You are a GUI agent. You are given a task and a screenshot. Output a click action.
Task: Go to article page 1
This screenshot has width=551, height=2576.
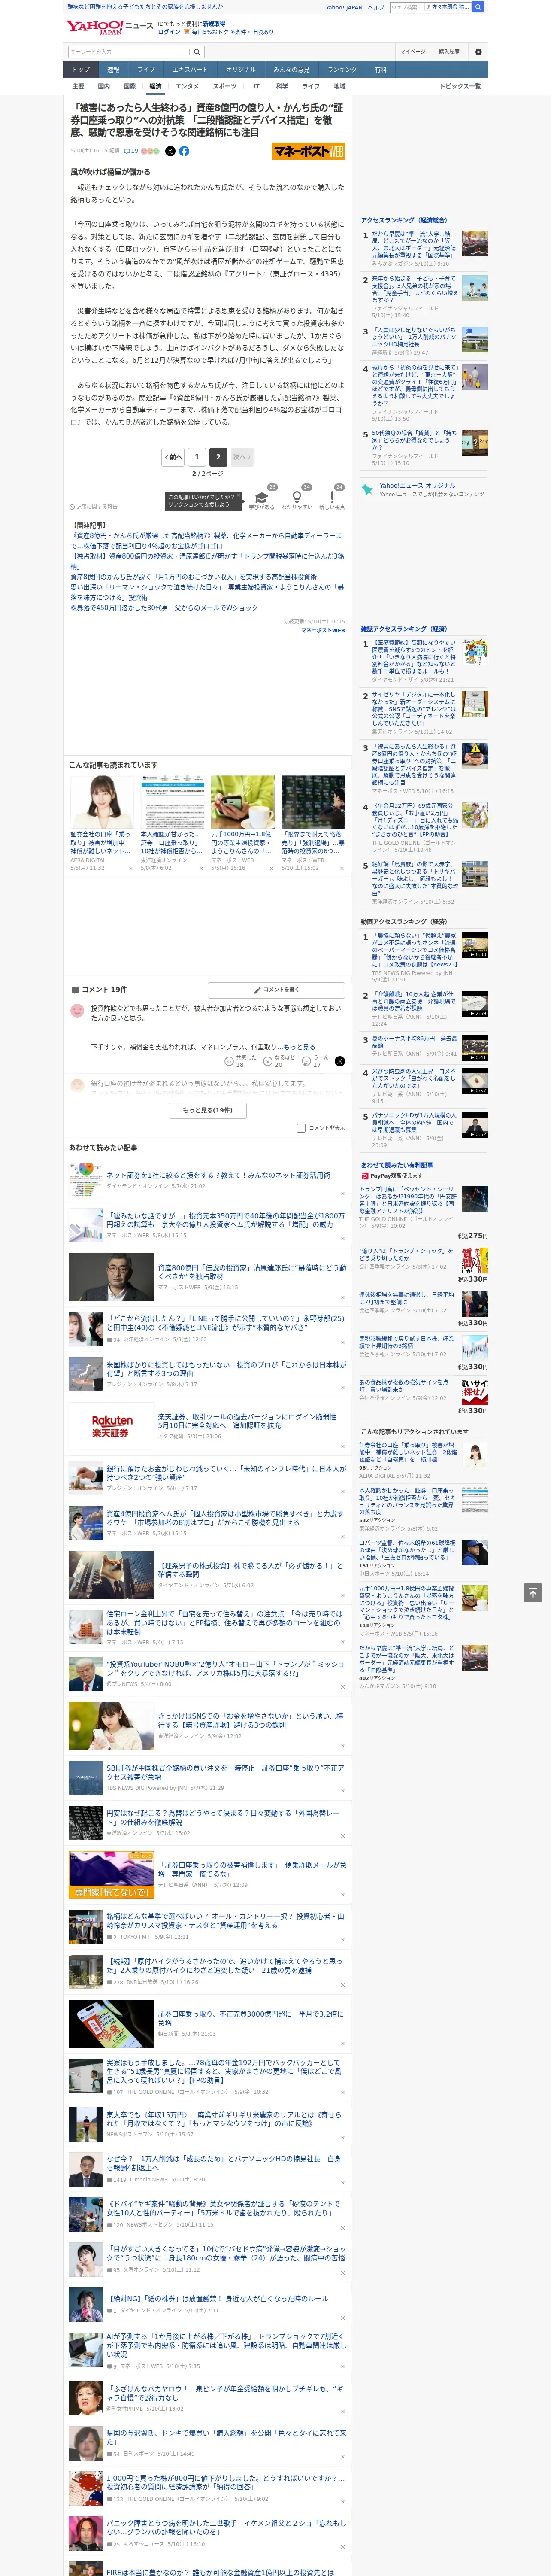(x=197, y=457)
